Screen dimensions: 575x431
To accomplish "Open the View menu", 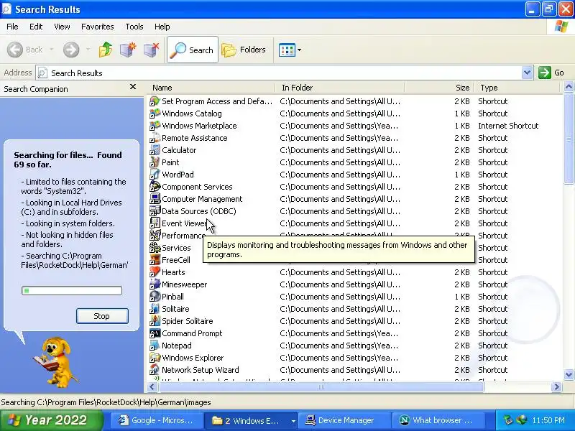I will tap(62, 27).
